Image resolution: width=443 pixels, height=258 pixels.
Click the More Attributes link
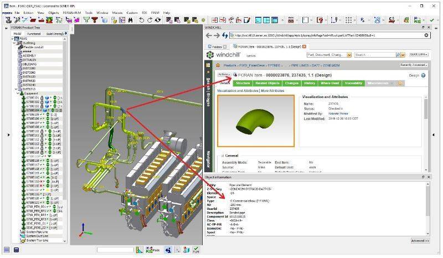(x=273, y=90)
